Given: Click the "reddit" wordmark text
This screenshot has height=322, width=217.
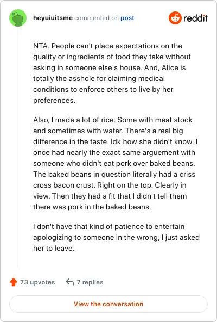Looking at the screenshot, I should click(x=195, y=18).
